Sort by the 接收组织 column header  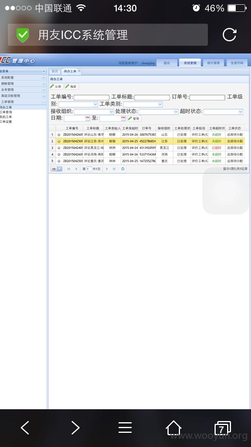point(164,128)
